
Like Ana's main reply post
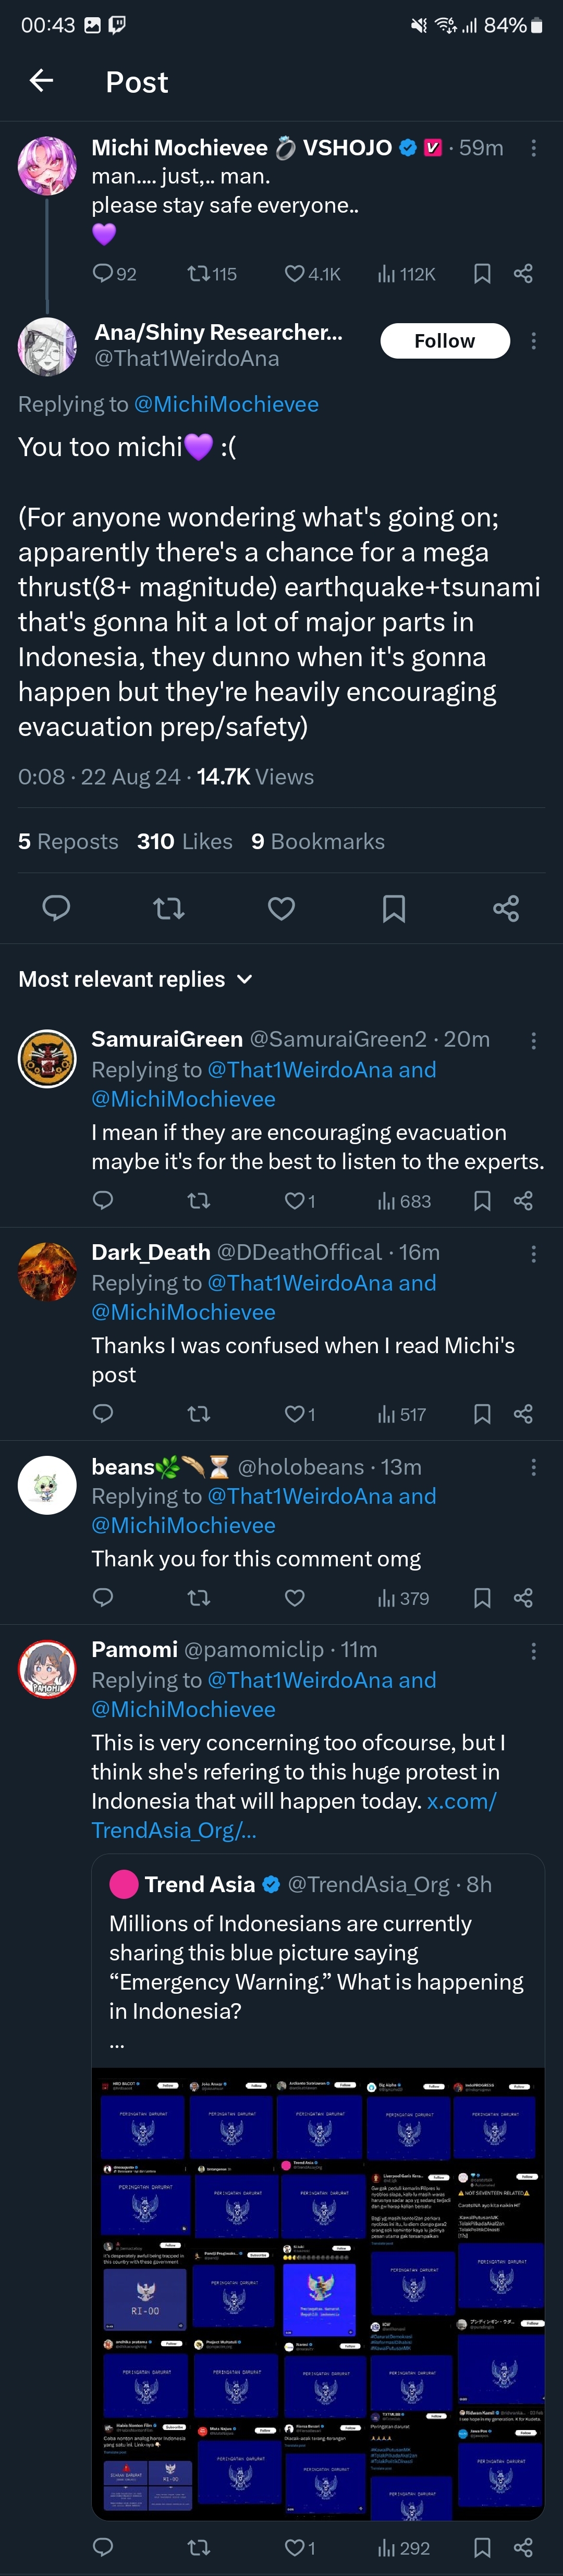coord(282,908)
